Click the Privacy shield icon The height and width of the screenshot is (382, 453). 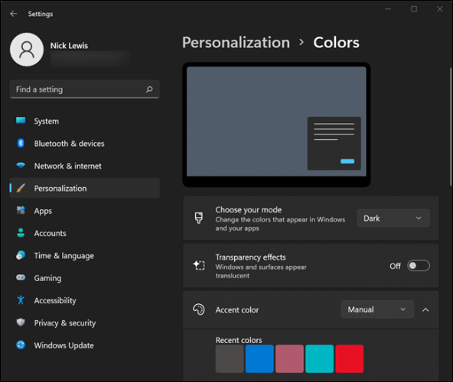(x=21, y=322)
